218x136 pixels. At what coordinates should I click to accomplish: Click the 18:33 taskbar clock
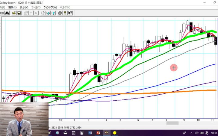pos(214,133)
